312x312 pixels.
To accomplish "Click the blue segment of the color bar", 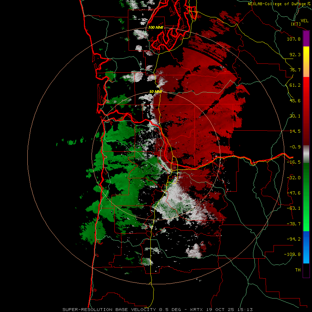I will [306, 247].
